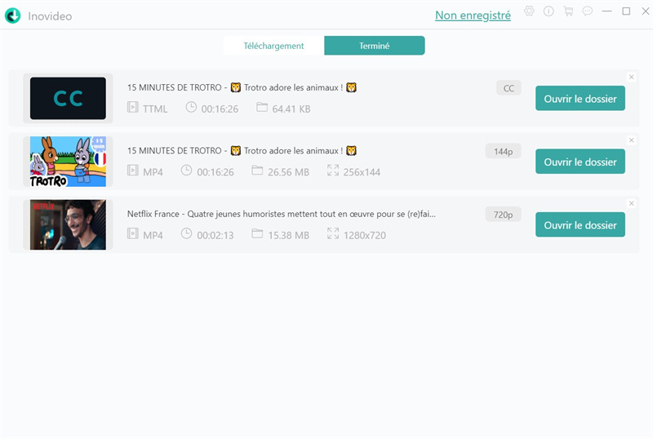The image size is (653, 439).
Task: Remove the Trotro 144p entry with its X
Action: [x=631, y=140]
